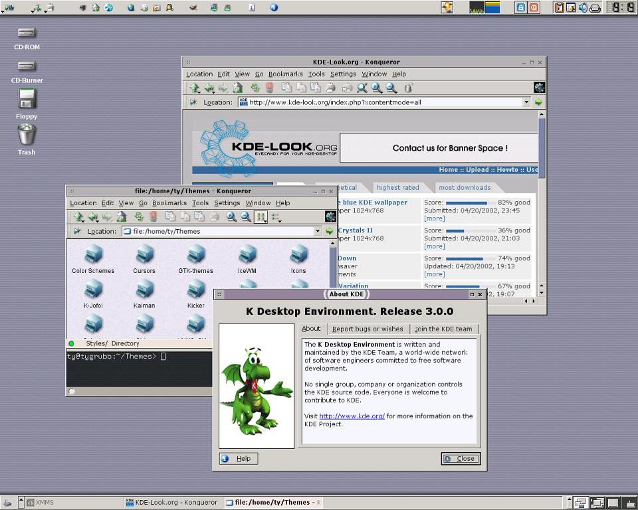638x510 pixels.
Task: Open the Crystals II wallpaper link
Action: (x=355, y=230)
